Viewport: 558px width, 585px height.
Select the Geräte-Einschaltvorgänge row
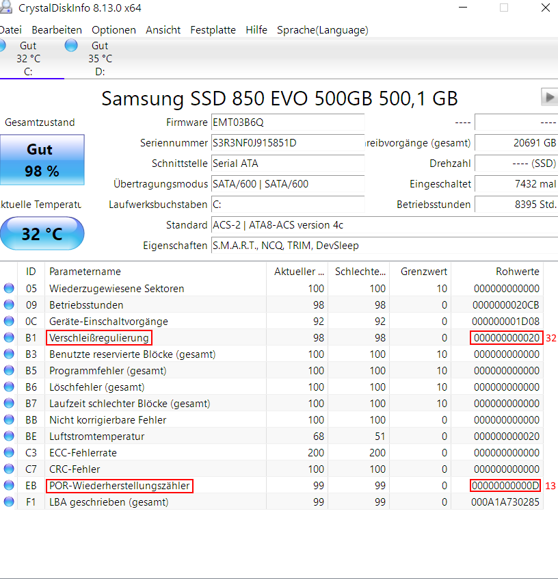coord(271,321)
